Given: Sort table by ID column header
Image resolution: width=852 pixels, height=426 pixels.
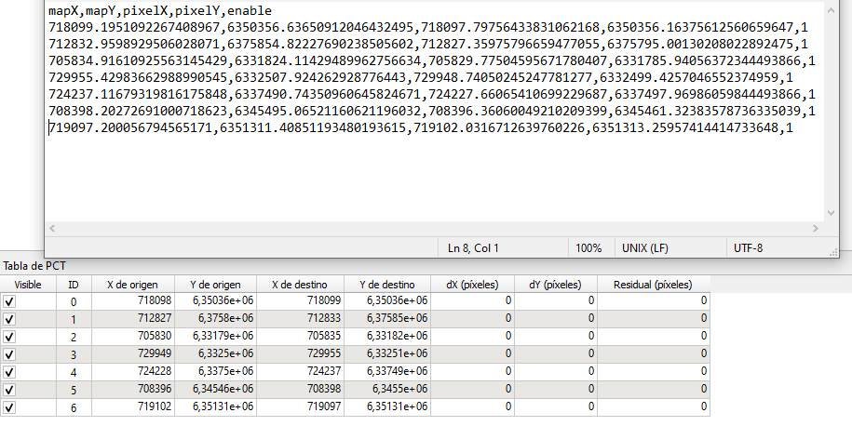Looking at the screenshot, I should pos(74,285).
